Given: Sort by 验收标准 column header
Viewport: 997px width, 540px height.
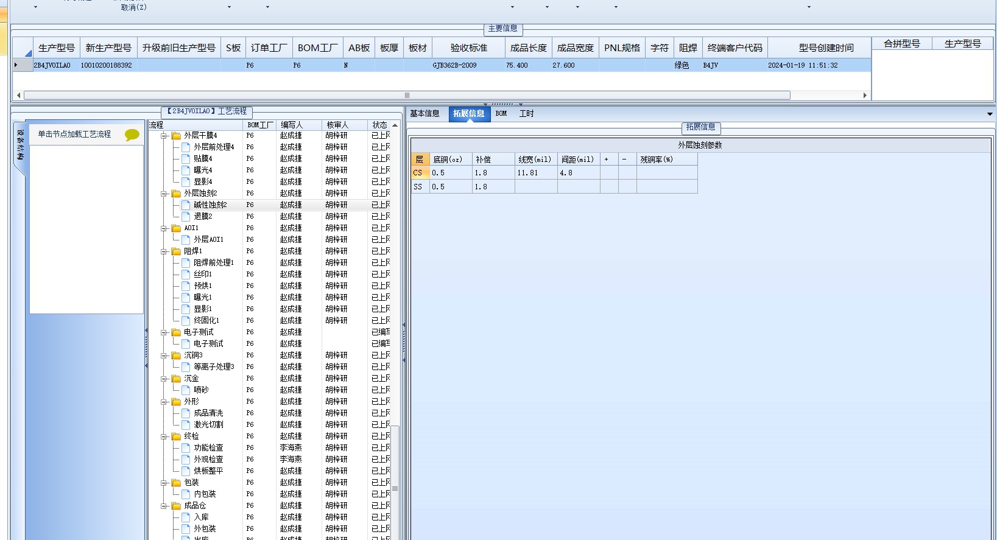Looking at the screenshot, I should tap(468, 48).
